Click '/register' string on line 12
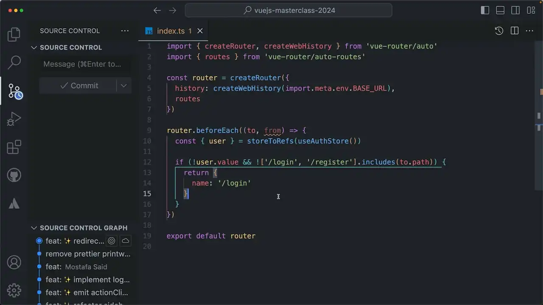Screen dimensions: 543x305 pyautogui.click(x=330, y=162)
